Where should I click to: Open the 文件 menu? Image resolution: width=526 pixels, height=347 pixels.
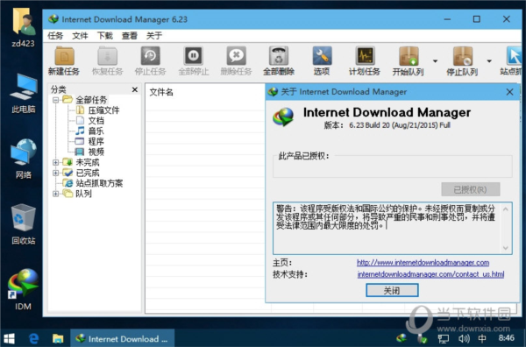80,36
